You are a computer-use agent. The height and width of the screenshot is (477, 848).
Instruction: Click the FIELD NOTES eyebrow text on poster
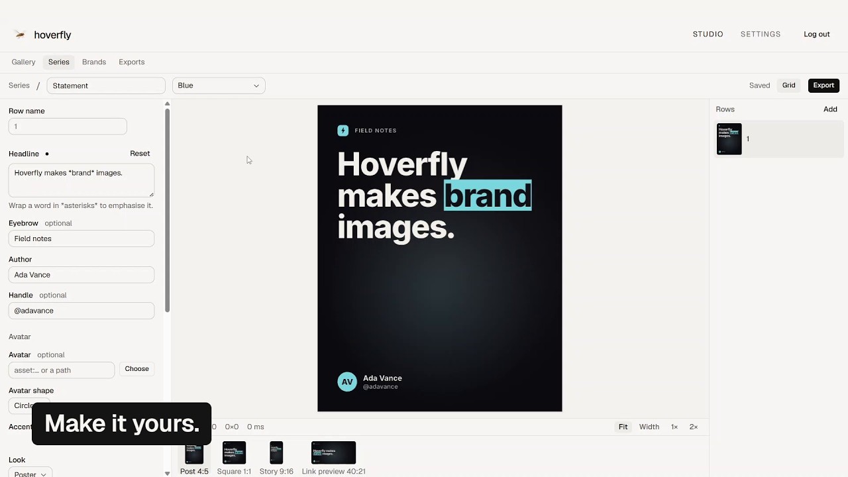pyautogui.click(x=376, y=131)
